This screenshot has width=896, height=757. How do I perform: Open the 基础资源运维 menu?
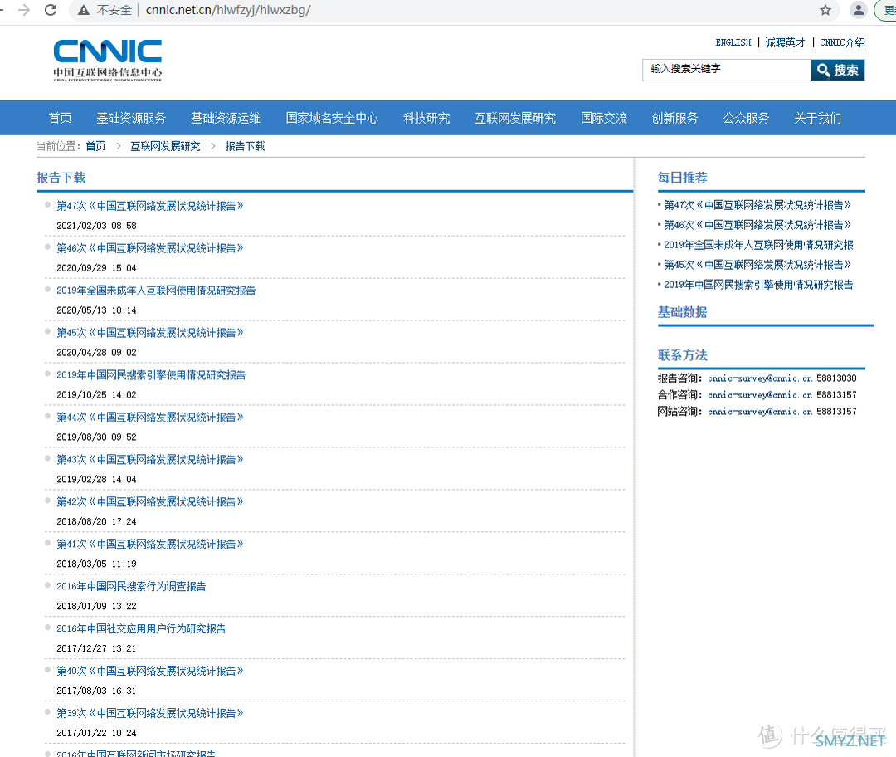point(226,118)
